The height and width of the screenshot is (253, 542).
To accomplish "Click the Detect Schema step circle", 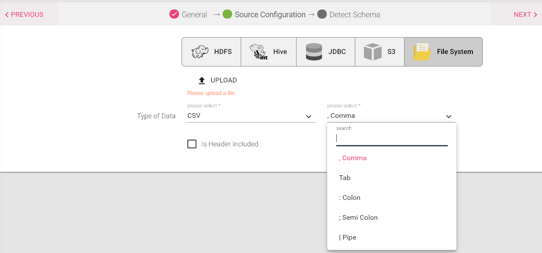I will [x=322, y=14].
